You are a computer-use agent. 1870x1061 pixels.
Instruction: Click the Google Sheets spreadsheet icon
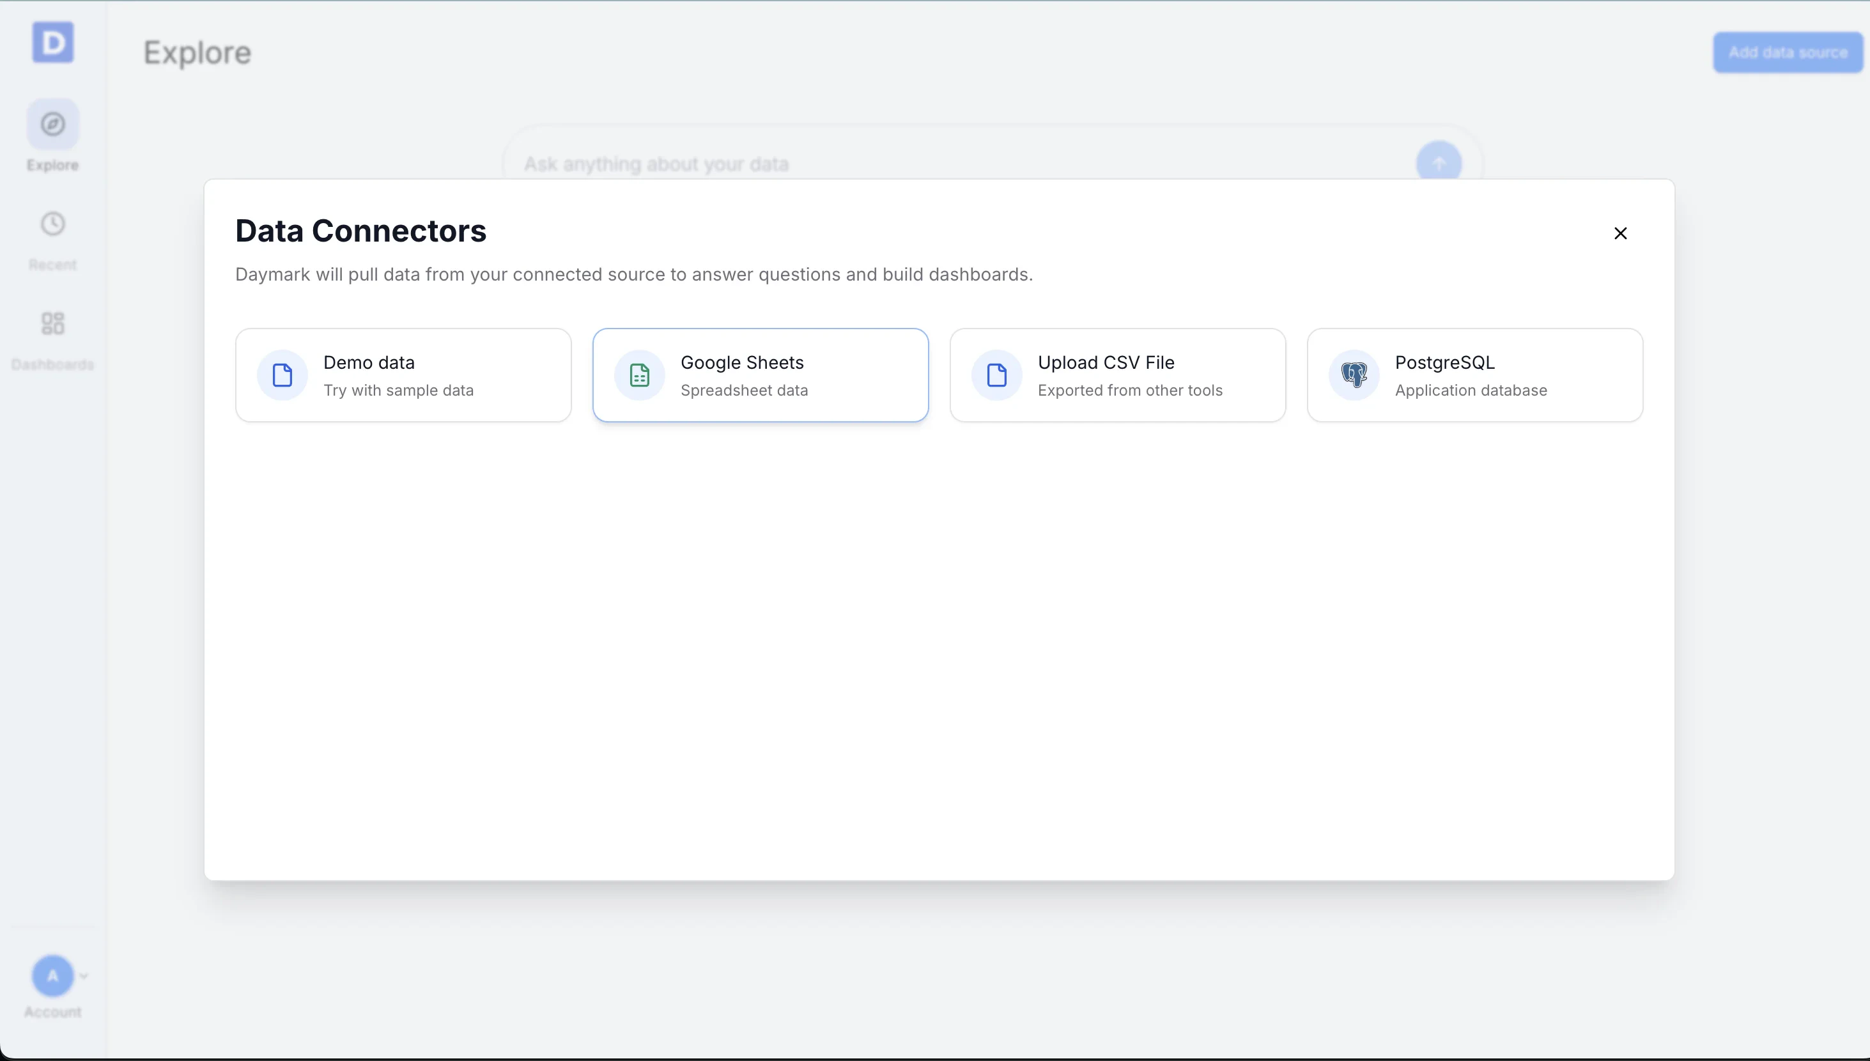tap(638, 375)
